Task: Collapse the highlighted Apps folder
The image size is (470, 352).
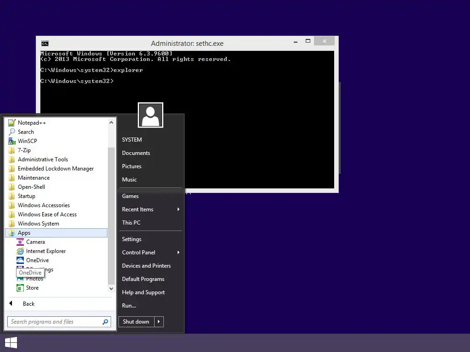Action: [x=56, y=233]
